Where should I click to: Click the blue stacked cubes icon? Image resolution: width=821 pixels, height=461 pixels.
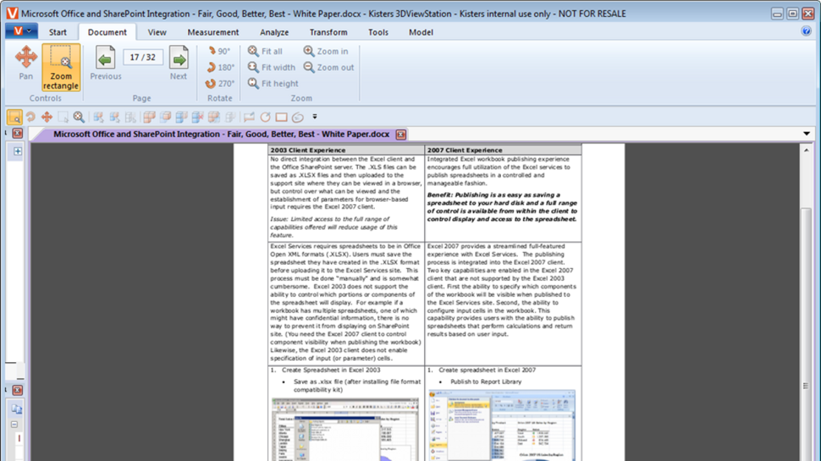(x=181, y=117)
